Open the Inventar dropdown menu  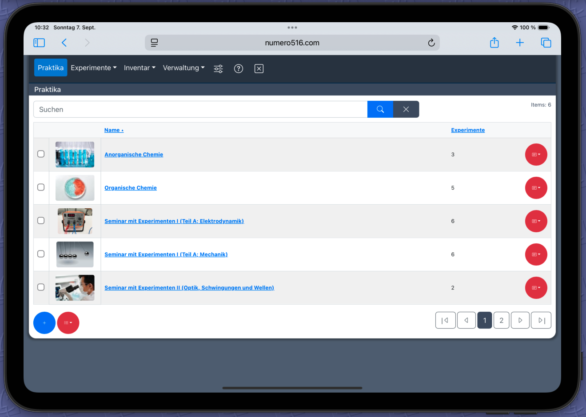(140, 68)
